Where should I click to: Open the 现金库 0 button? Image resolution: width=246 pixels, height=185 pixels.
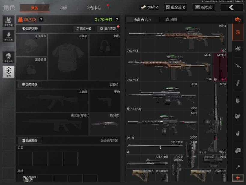pos(175,8)
